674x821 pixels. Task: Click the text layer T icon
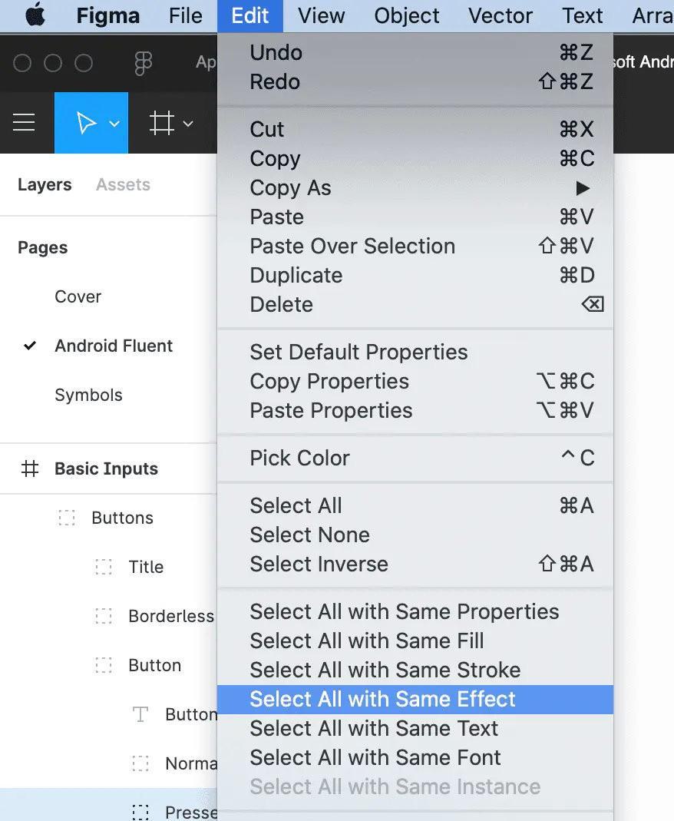[x=140, y=714]
